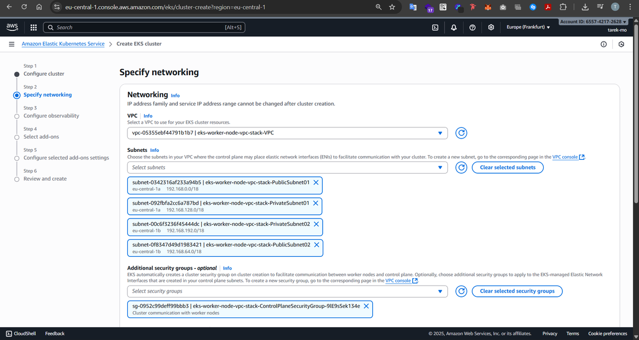Open the Google Translate extension
This screenshot has width=639, height=340.
coord(413,7)
